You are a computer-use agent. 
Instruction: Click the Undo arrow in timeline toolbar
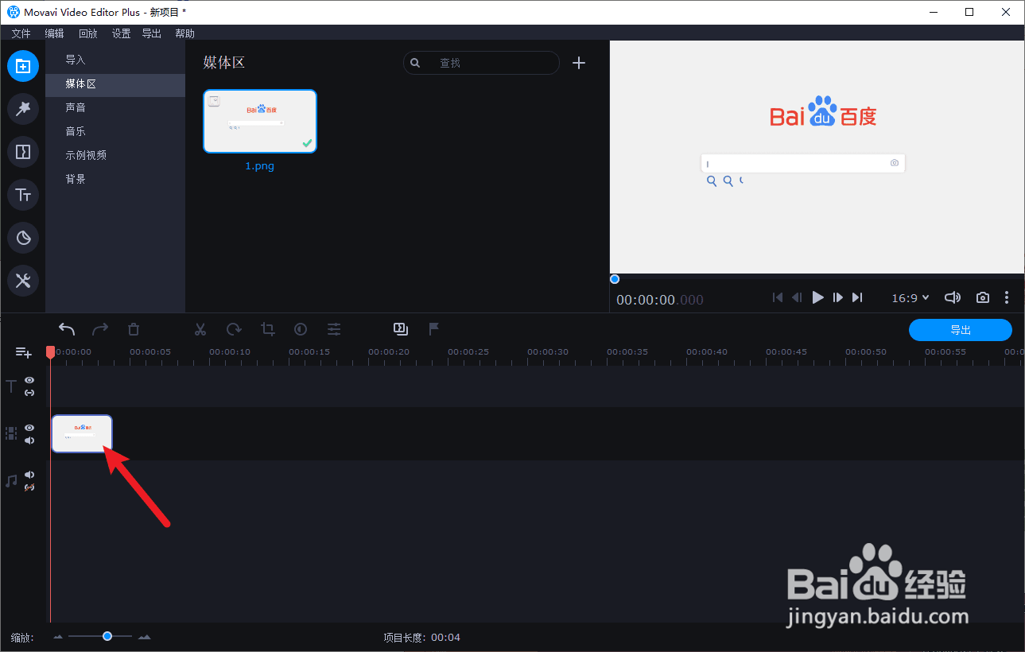click(67, 329)
